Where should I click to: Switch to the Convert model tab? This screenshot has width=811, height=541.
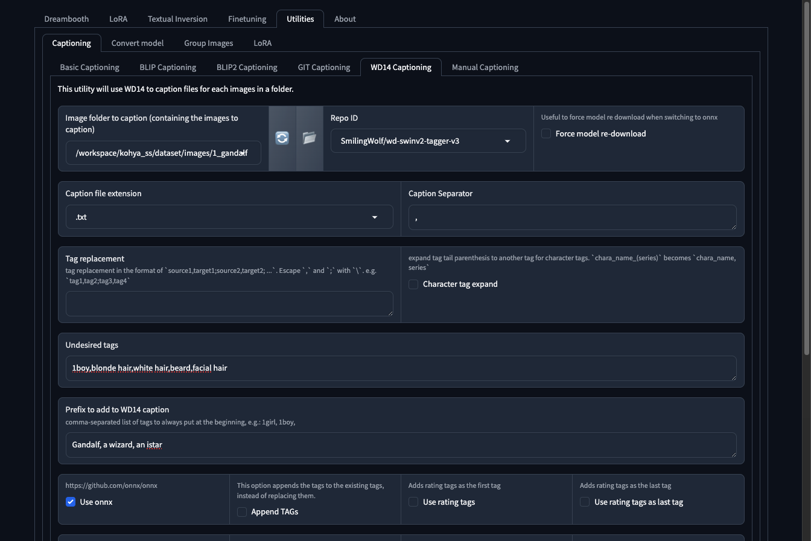click(138, 43)
